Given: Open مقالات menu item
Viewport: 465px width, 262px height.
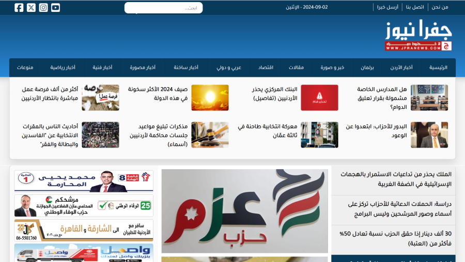Looking at the screenshot, I should 296,68.
